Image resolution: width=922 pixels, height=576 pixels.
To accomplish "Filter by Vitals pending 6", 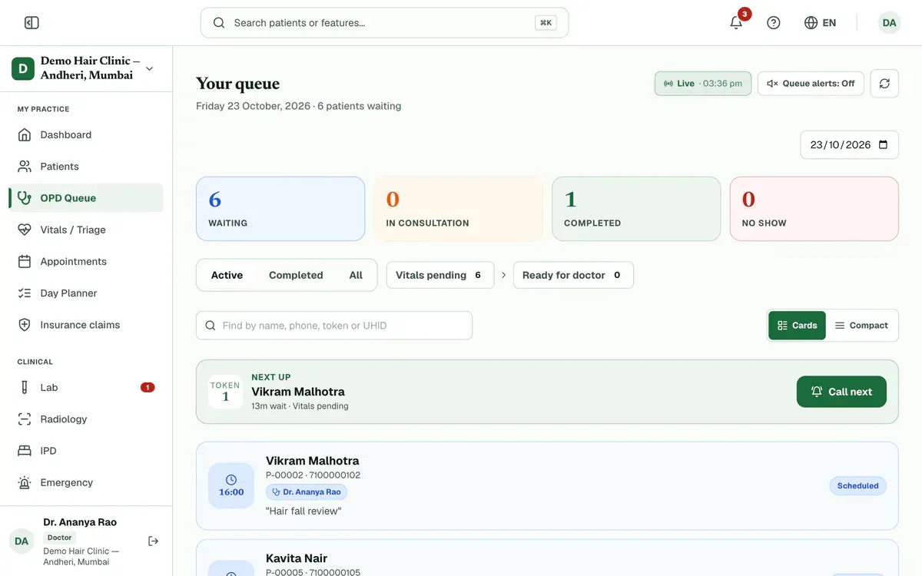I will tap(440, 275).
